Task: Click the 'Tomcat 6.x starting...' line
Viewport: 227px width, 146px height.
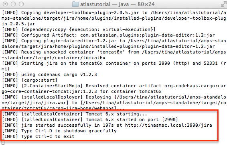Action: click(74, 114)
